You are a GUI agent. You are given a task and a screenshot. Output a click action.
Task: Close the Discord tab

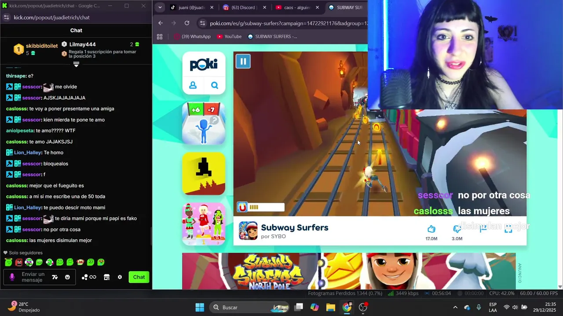pos(264,7)
